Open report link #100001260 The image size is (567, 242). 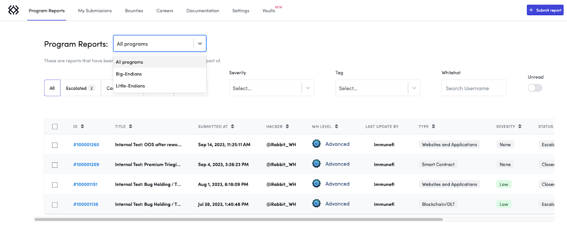click(x=86, y=145)
